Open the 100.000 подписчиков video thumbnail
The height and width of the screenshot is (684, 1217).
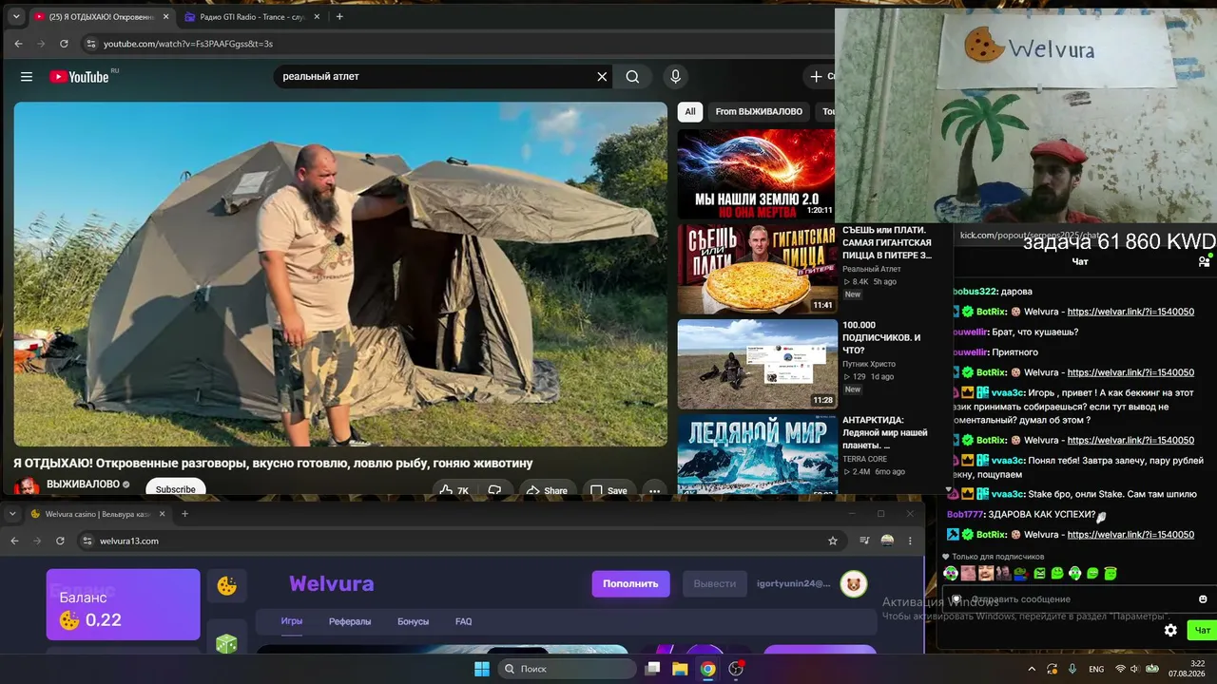757,364
